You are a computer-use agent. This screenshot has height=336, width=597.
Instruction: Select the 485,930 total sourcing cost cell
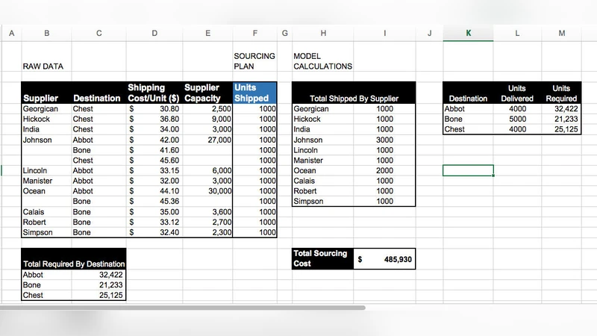pos(384,259)
